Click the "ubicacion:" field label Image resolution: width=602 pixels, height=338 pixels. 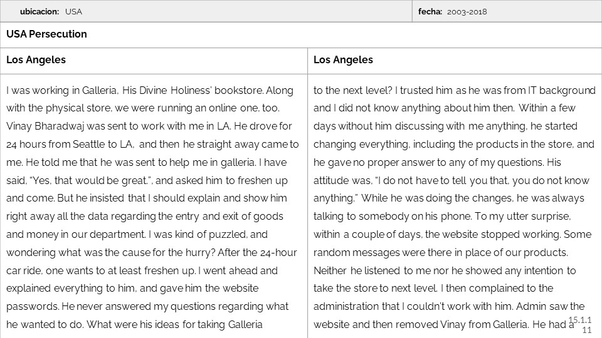point(40,11)
